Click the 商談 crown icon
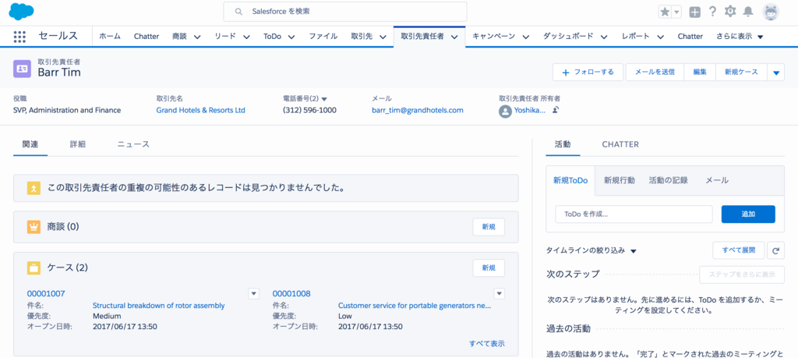The height and width of the screenshot is (358, 798). 34,227
